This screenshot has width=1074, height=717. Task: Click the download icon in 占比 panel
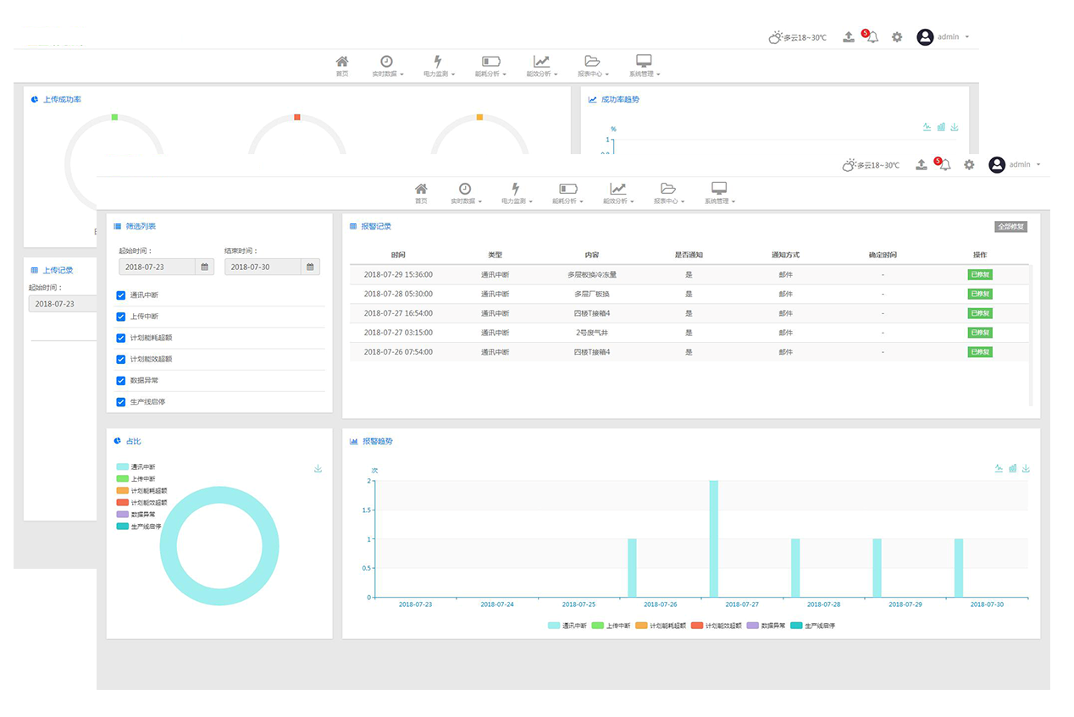[318, 469]
